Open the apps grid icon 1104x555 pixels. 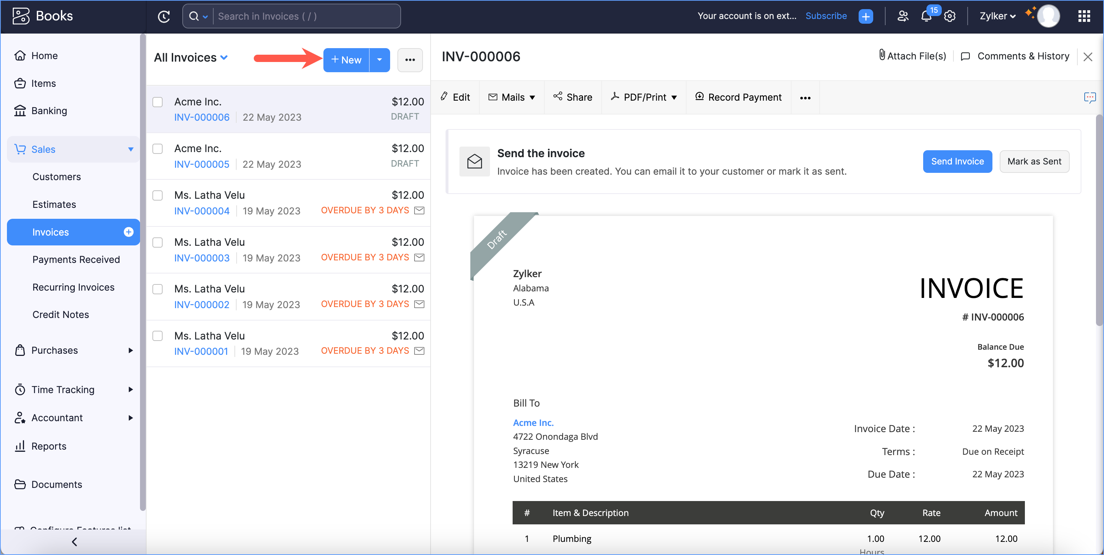(x=1084, y=16)
